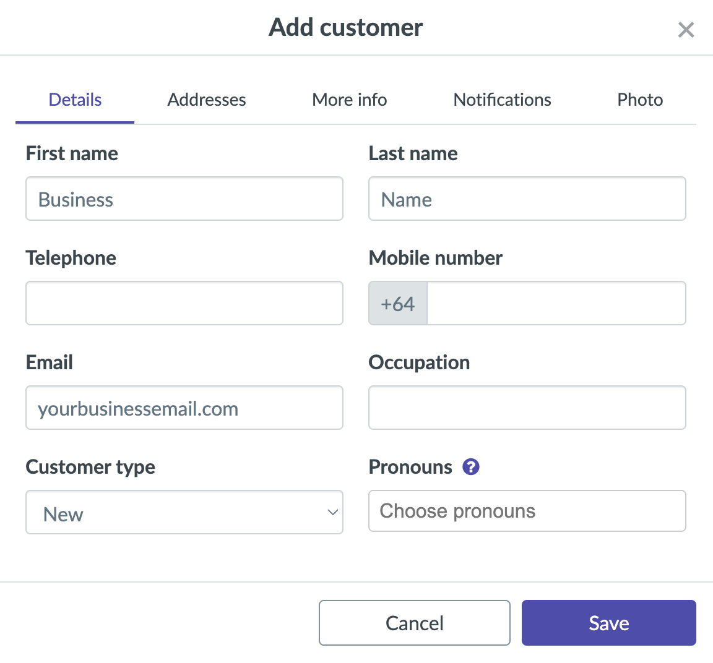
Task: Select the Photo tab
Action: coord(640,100)
